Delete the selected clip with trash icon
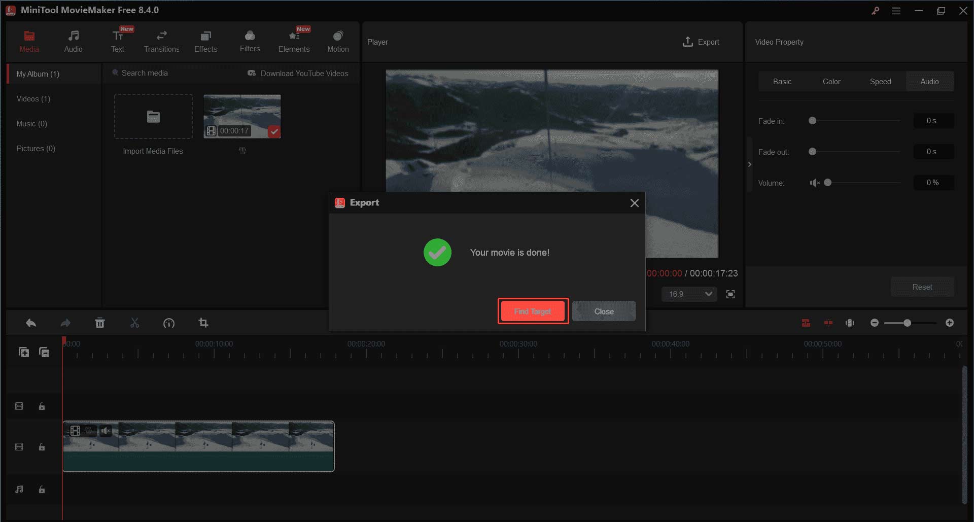 click(100, 323)
